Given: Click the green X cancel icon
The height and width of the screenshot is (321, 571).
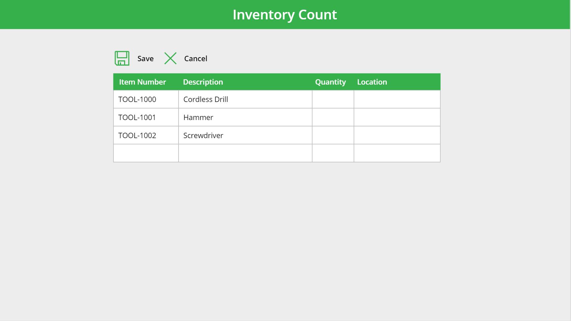Looking at the screenshot, I should (170, 58).
